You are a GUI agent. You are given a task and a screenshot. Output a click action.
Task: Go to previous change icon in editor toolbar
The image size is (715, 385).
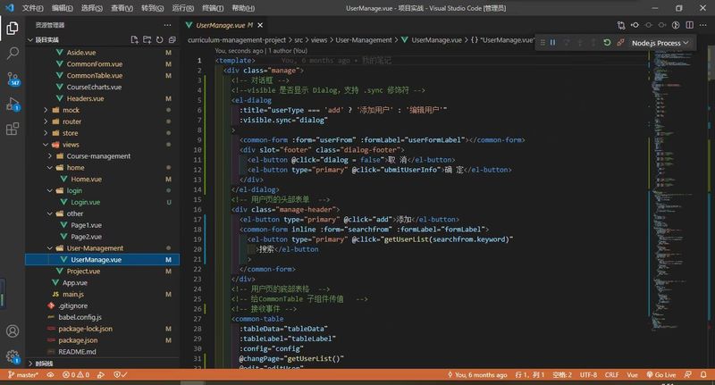(635, 25)
